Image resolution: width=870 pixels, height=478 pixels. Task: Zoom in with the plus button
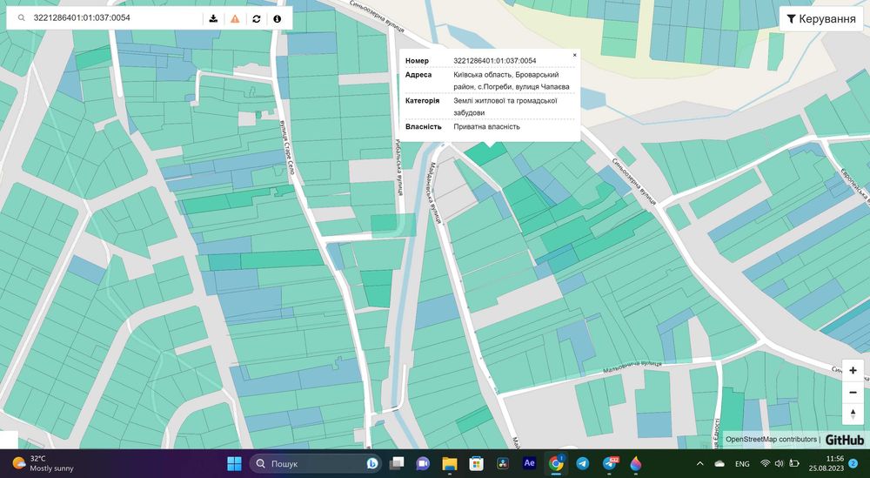coord(853,370)
